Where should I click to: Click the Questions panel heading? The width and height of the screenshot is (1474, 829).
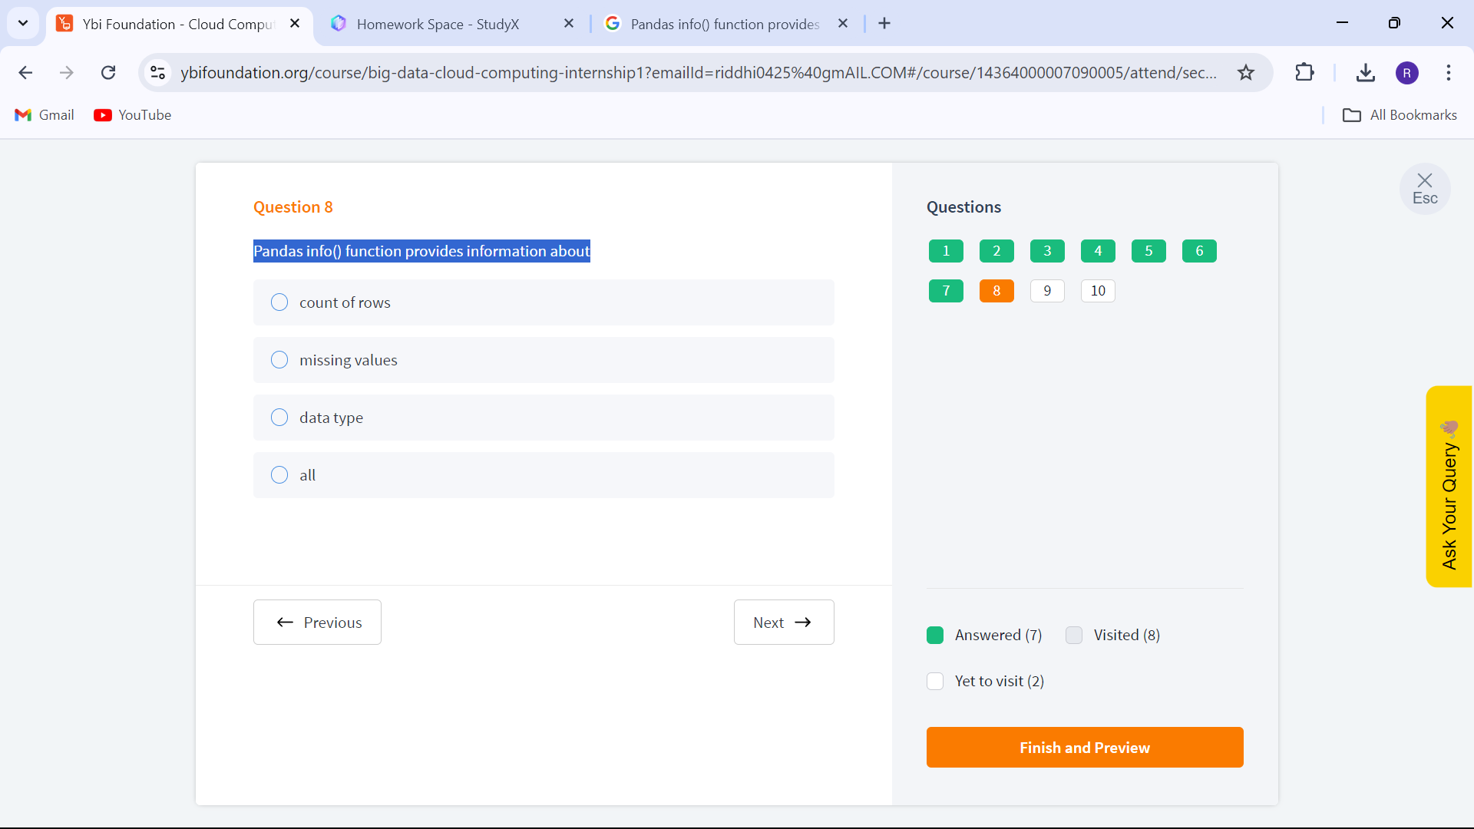pyautogui.click(x=963, y=207)
